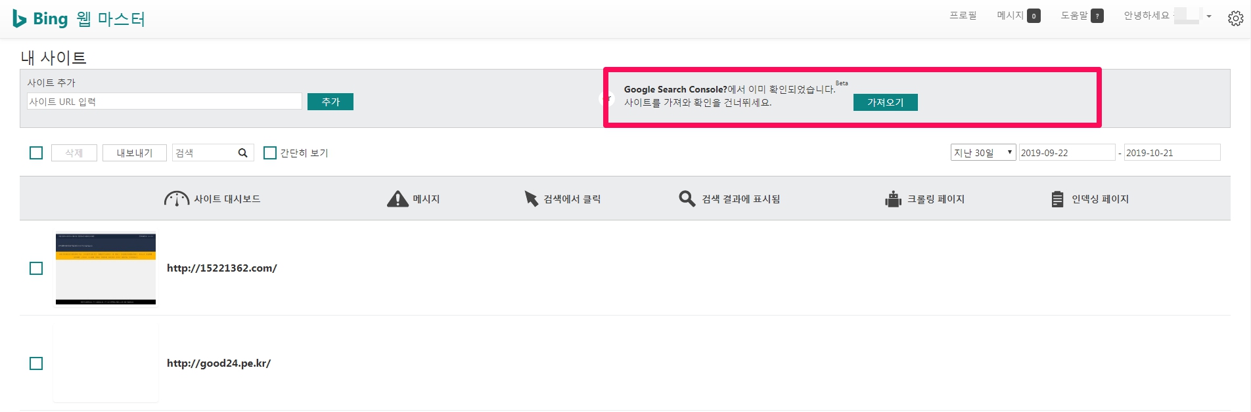This screenshot has width=1251, height=412.
Task: Select the good24.pe.kr site checkbox
Action: coord(36,363)
